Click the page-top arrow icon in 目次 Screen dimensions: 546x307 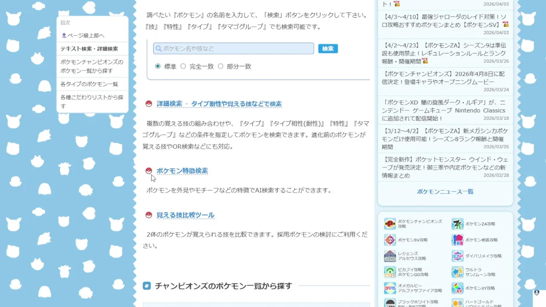(64, 35)
